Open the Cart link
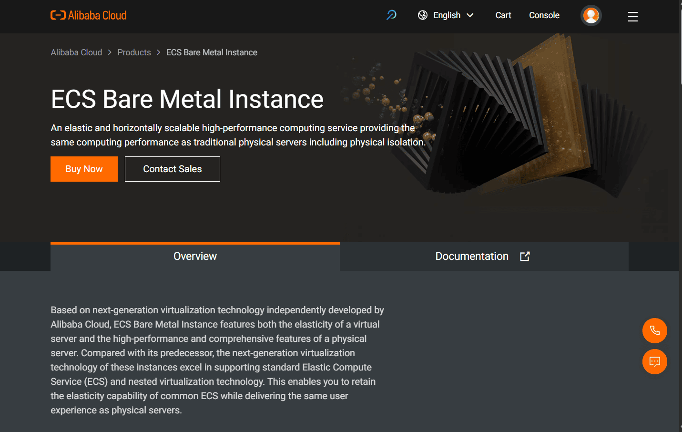Image resolution: width=682 pixels, height=432 pixels. (x=503, y=15)
